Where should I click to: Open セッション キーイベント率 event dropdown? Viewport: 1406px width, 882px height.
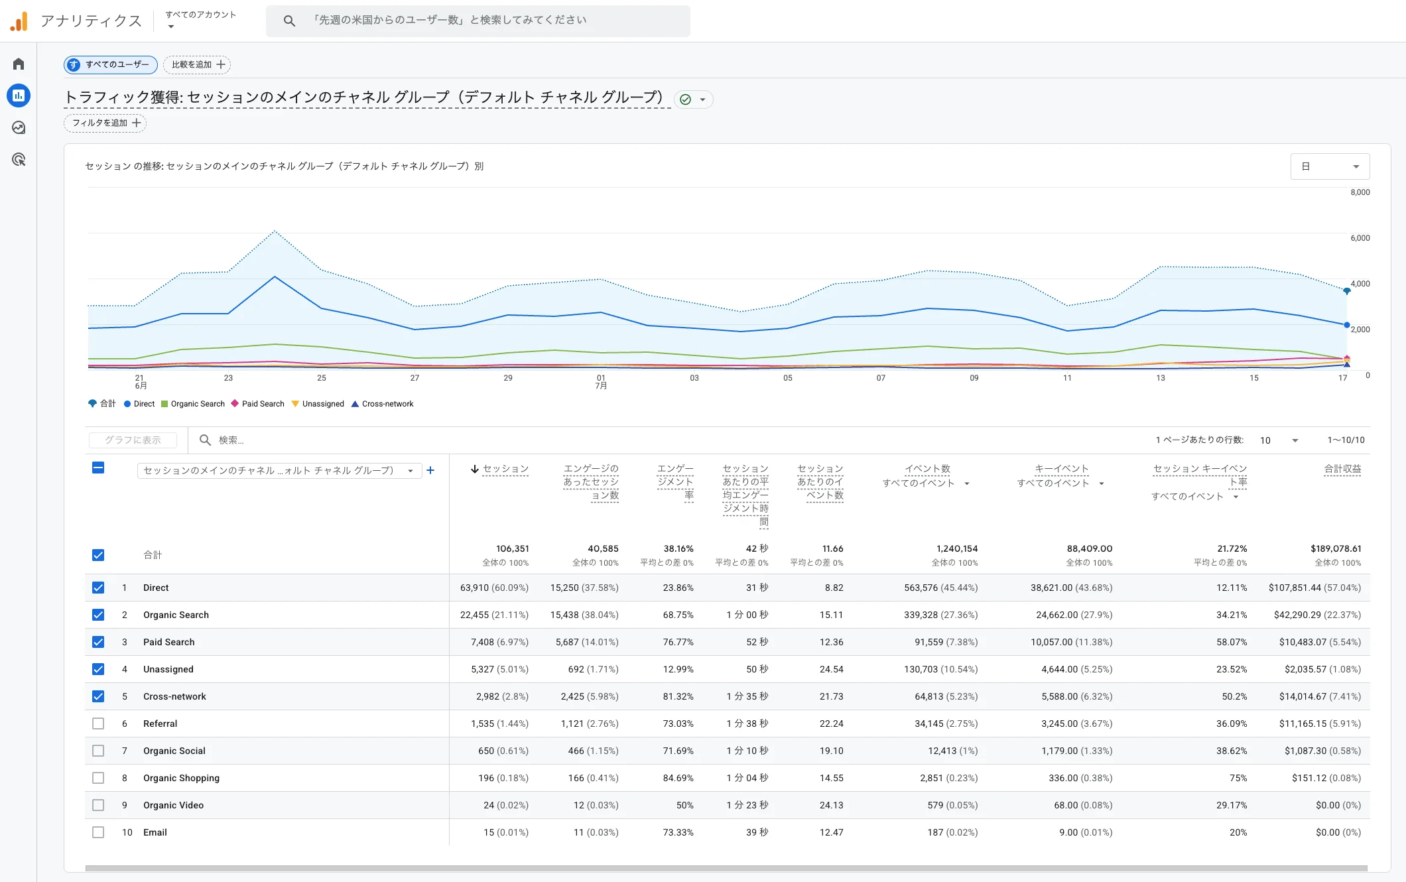pos(1195,497)
